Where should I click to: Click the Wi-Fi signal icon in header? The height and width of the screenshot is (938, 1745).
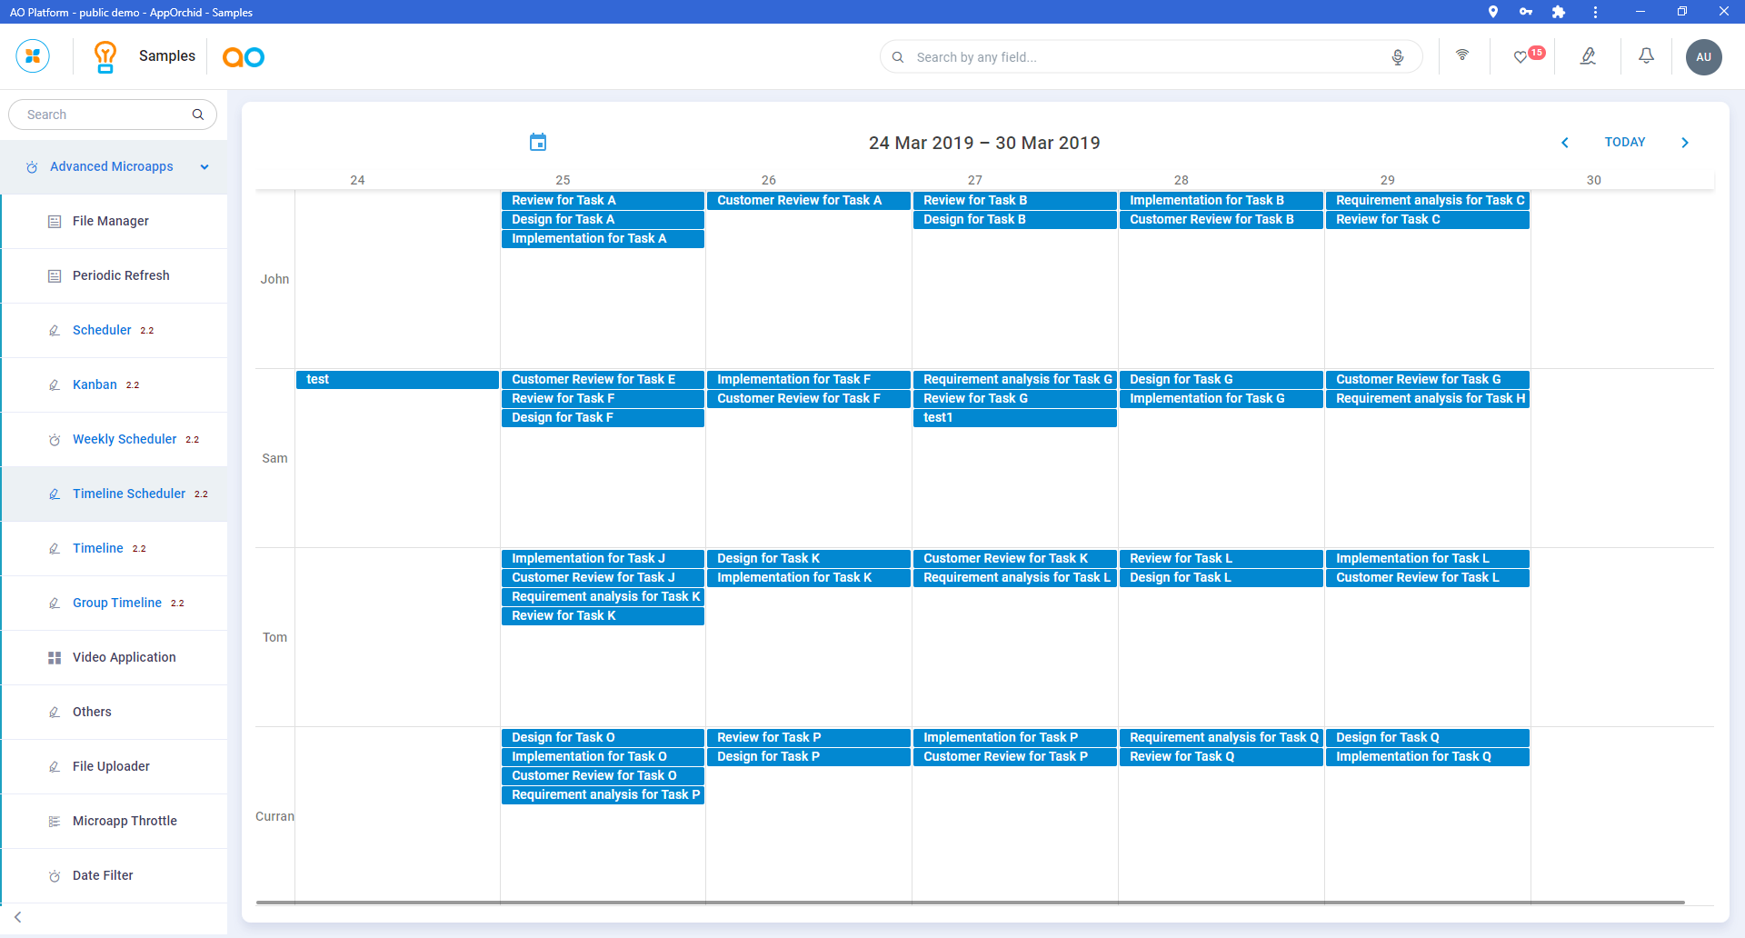tap(1462, 55)
